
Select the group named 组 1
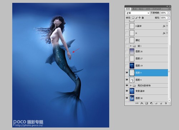(146, 46)
